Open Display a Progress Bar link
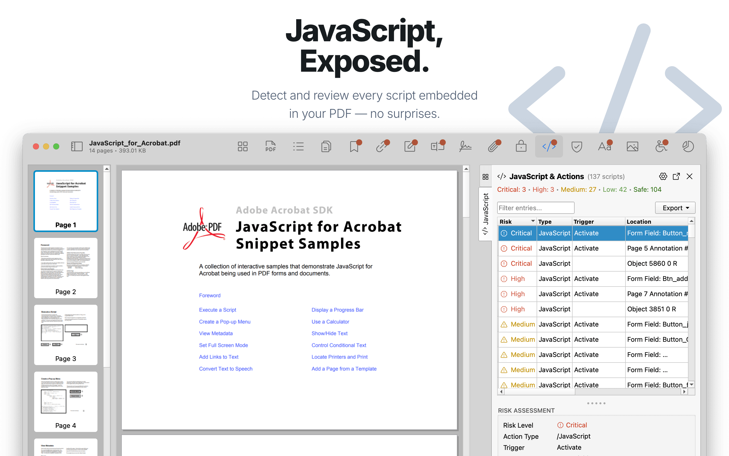729x456 pixels. [x=337, y=310]
